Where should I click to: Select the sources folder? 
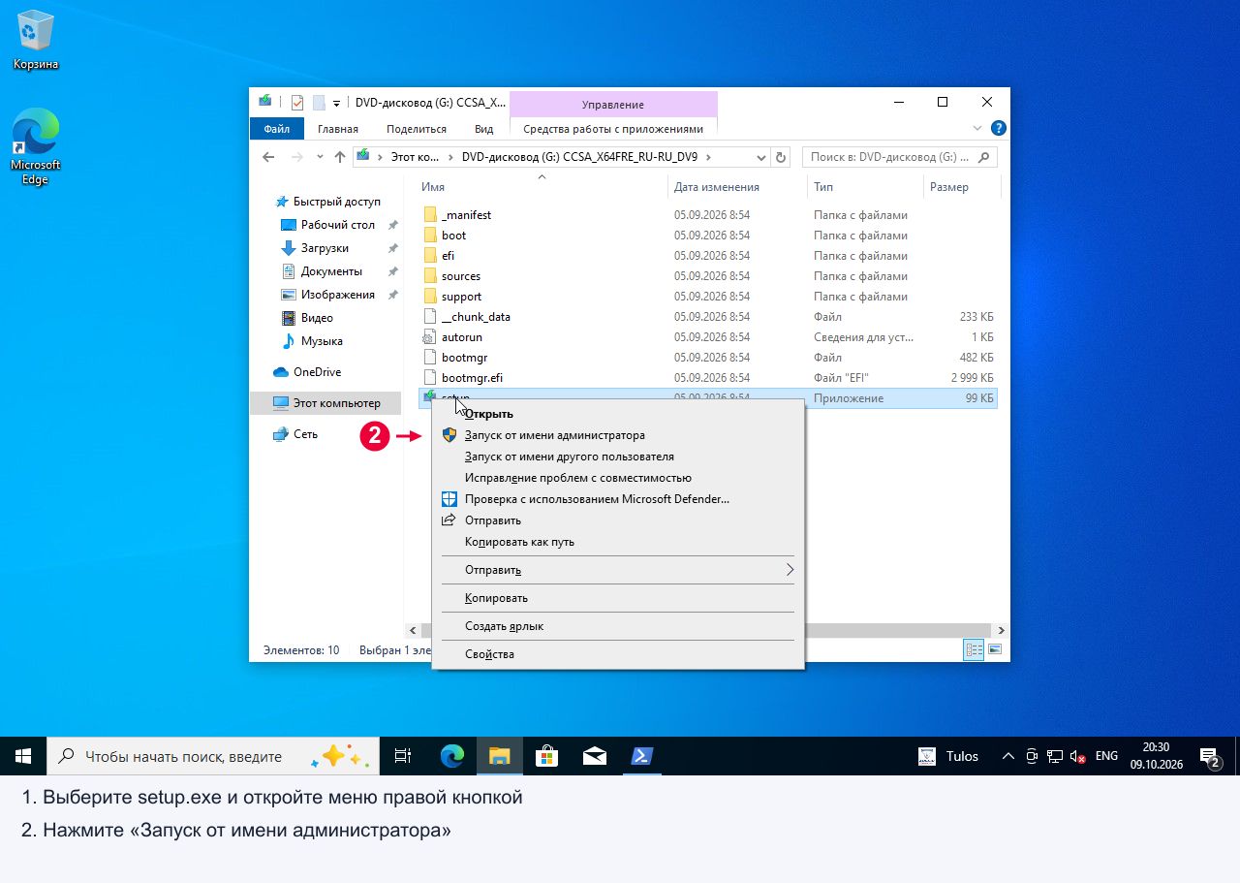tap(461, 276)
